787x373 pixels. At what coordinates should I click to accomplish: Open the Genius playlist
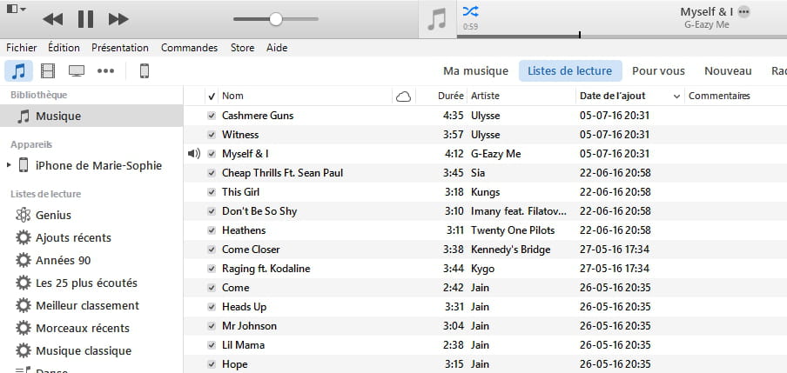(x=53, y=215)
